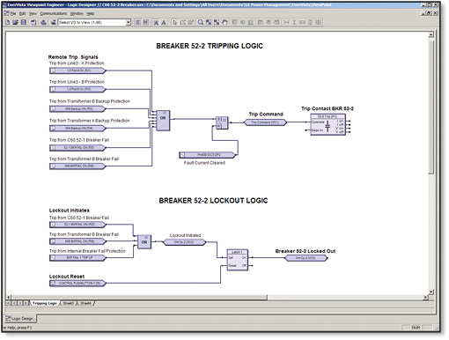Select the Latch 1 block

tap(237, 260)
